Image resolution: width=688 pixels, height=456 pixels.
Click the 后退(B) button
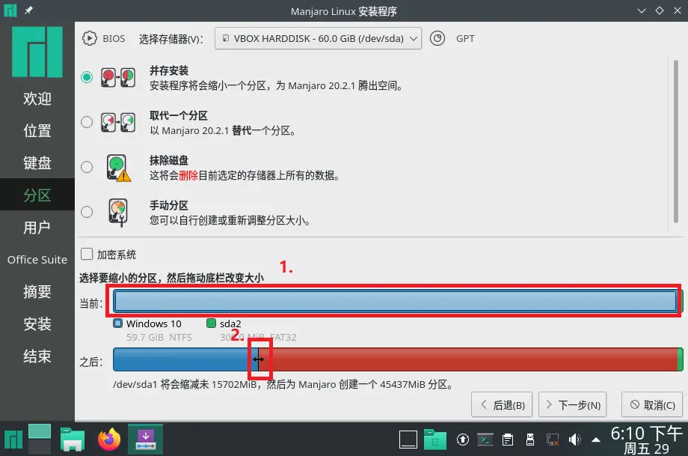[x=502, y=404]
